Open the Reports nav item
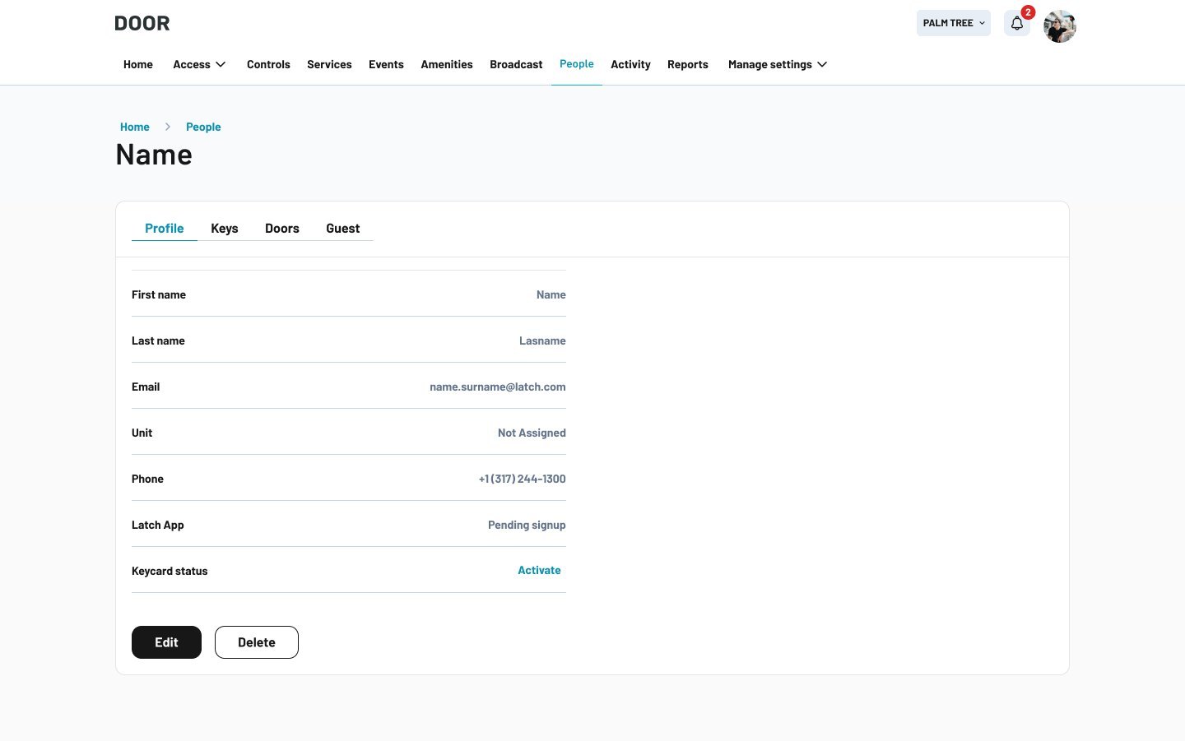Image resolution: width=1185 pixels, height=741 pixels. pyautogui.click(x=688, y=64)
